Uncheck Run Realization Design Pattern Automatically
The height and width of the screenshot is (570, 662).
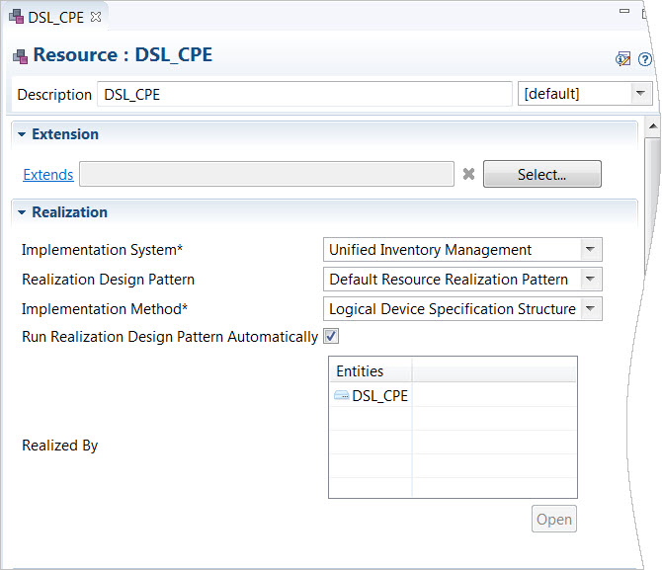331,337
